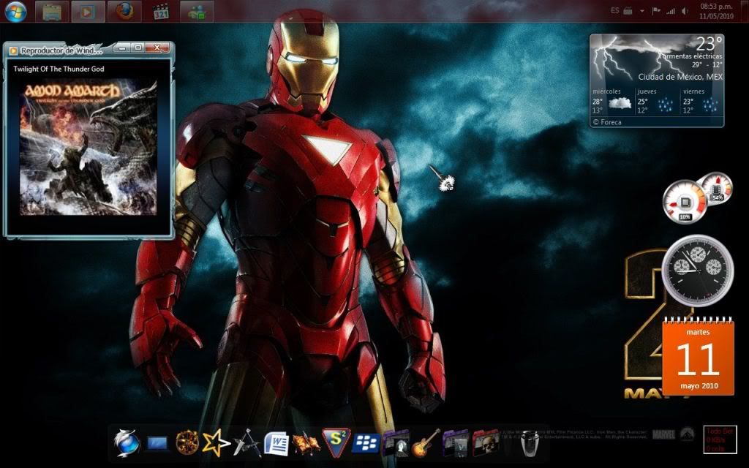
Task: Open the flaming game dock icon
Action: (x=306, y=443)
